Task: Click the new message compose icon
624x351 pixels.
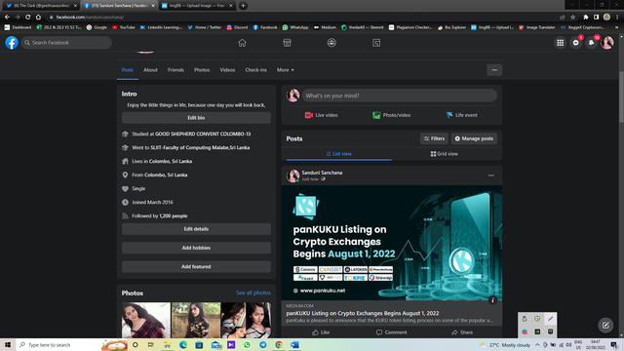Action: pyautogui.click(x=605, y=325)
